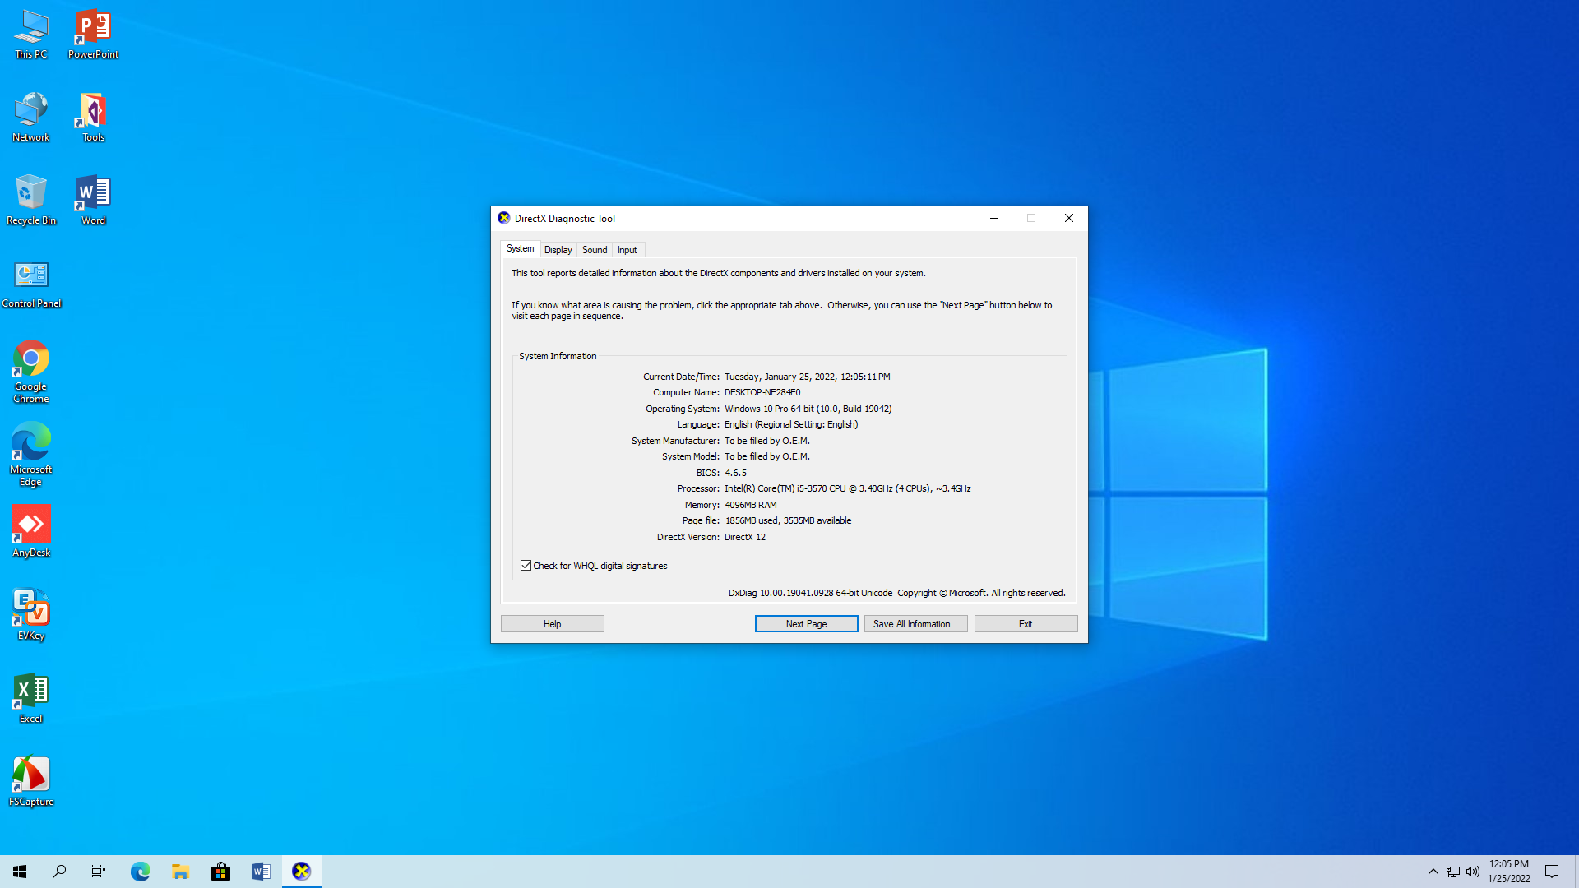Image resolution: width=1579 pixels, height=888 pixels.
Task: Select the EVKey desktop shortcut
Action: pyautogui.click(x=31, y=614)
